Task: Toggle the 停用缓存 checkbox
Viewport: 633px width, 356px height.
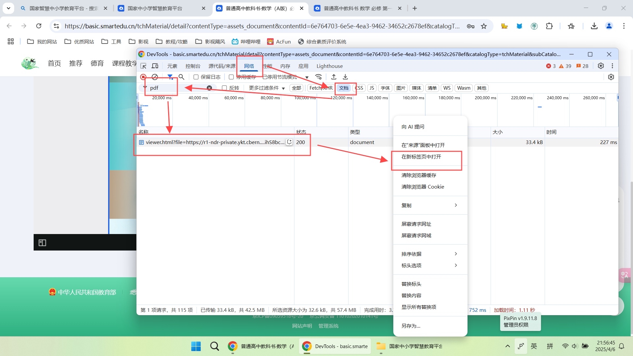Action: 231,77
